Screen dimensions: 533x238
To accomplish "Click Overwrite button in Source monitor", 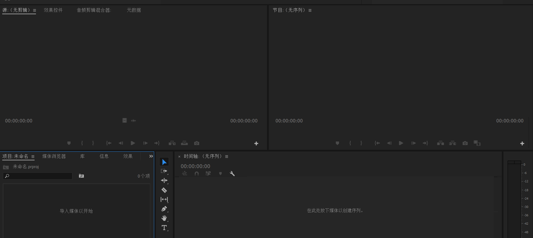I will [x=184, y=143].
